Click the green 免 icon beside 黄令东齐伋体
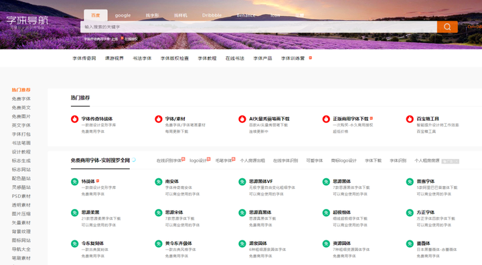Screen dimensions: 482x265 158,244
